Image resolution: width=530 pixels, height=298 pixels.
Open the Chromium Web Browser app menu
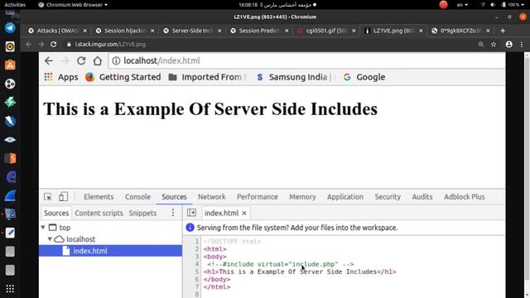click(x=73, y=5)
